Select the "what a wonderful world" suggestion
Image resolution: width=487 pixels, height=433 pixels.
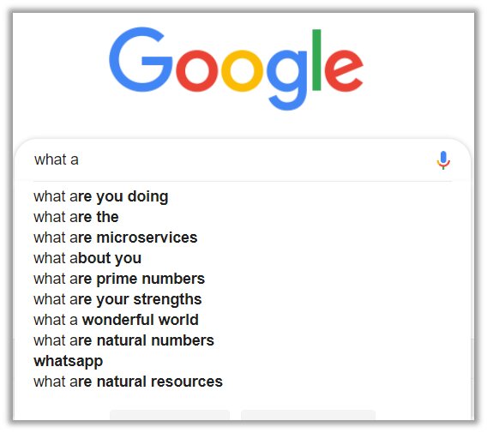(116, 320)
